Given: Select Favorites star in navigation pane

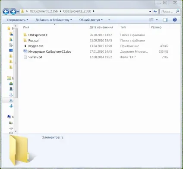Looking at the screenshot, I should tap(9, 29).
